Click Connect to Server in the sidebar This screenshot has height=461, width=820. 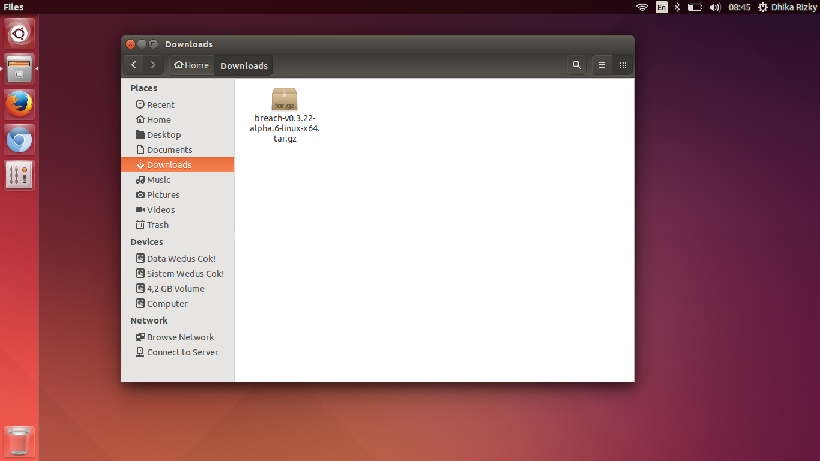(178, 352)
